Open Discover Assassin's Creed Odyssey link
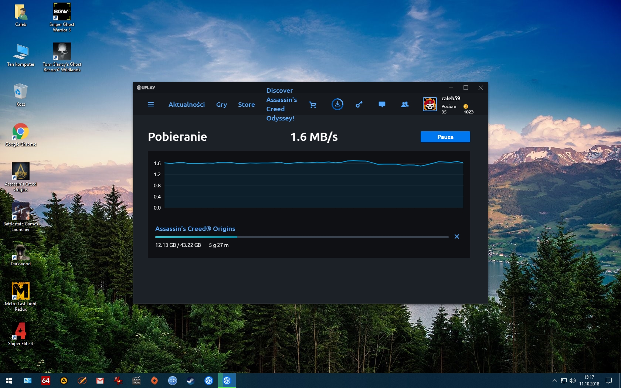 point(282,104)
